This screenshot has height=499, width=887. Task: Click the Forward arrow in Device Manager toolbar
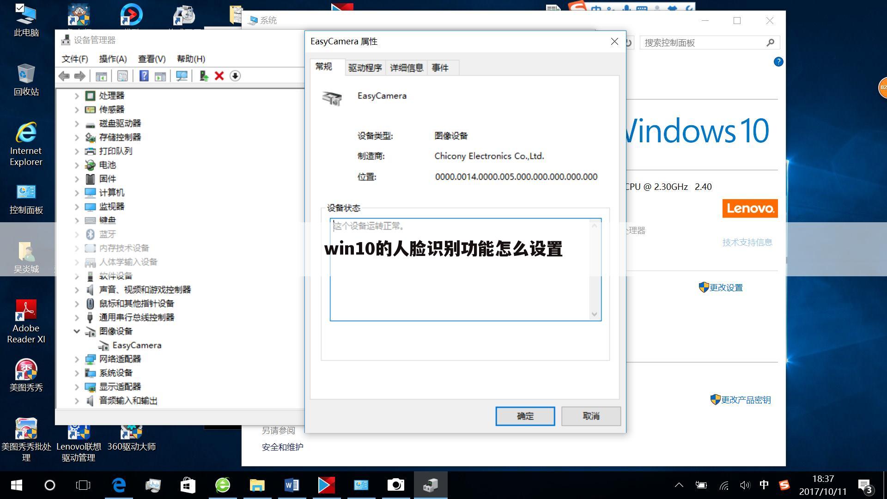(x=80, y=76)
